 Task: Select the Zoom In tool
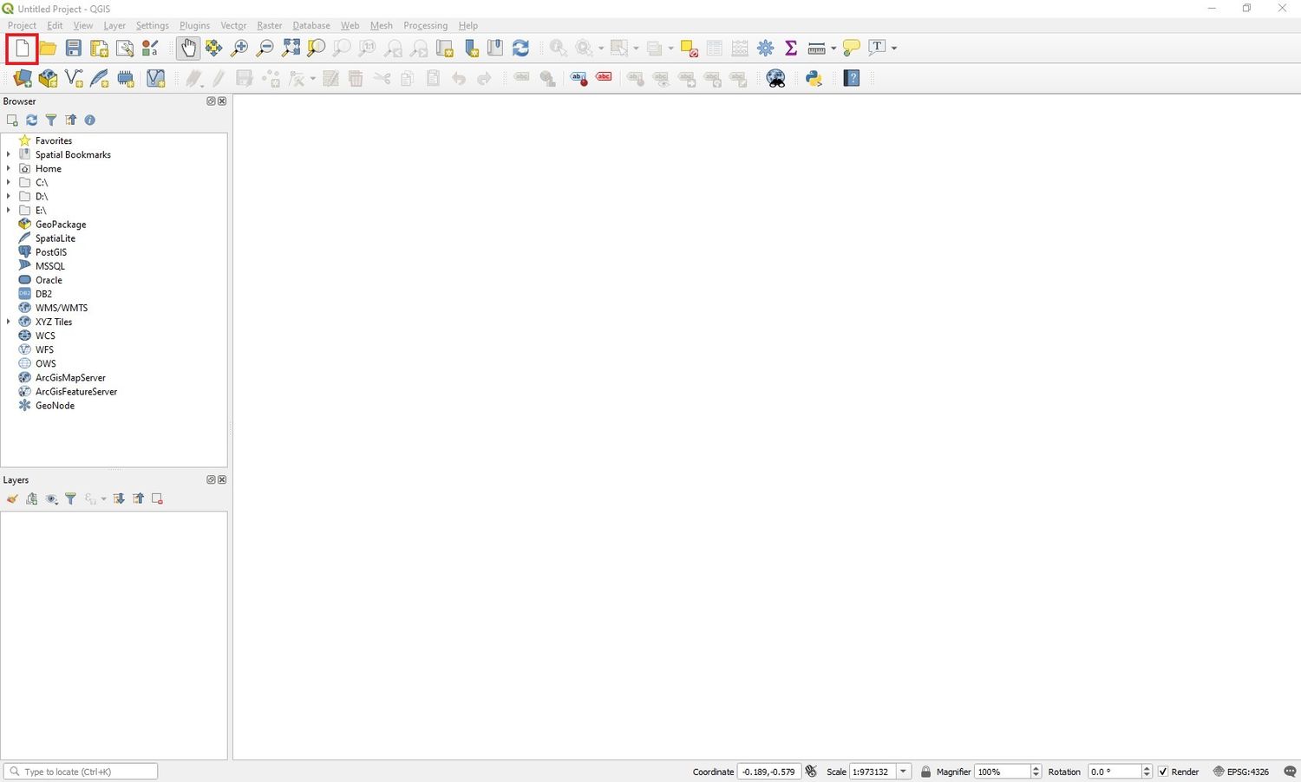[x=239, y=48]
